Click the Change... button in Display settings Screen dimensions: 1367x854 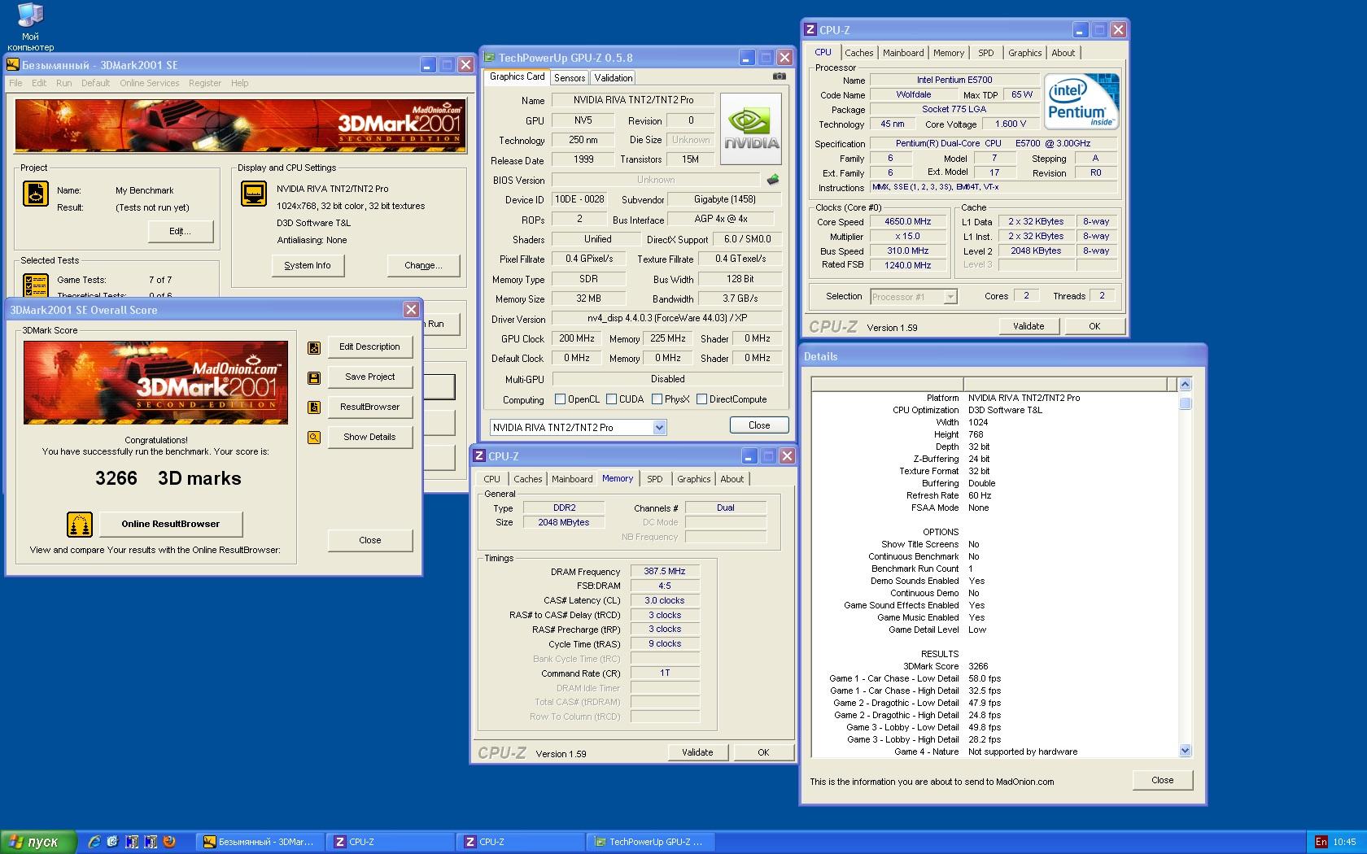(x=423, y=266)
